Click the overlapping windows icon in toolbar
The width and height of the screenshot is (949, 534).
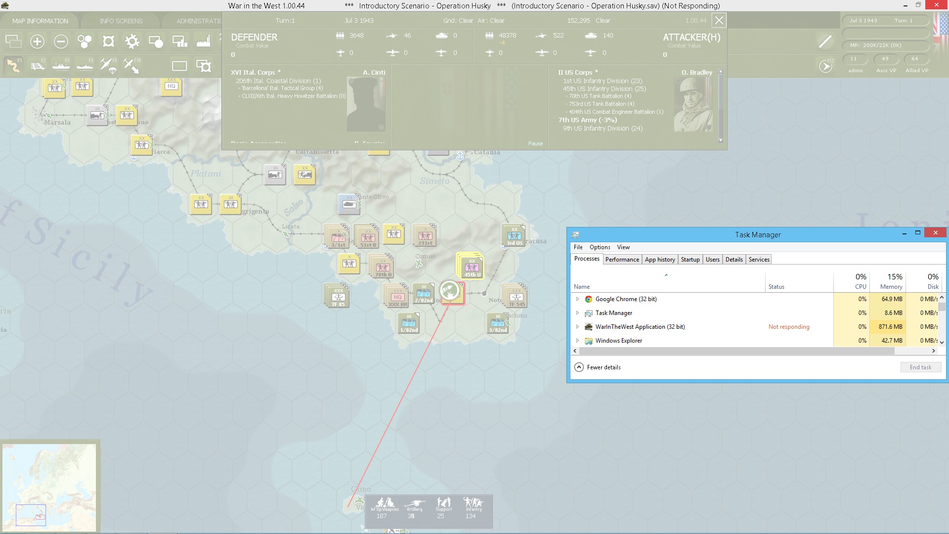pyautogui.click(x=13, y=42)
